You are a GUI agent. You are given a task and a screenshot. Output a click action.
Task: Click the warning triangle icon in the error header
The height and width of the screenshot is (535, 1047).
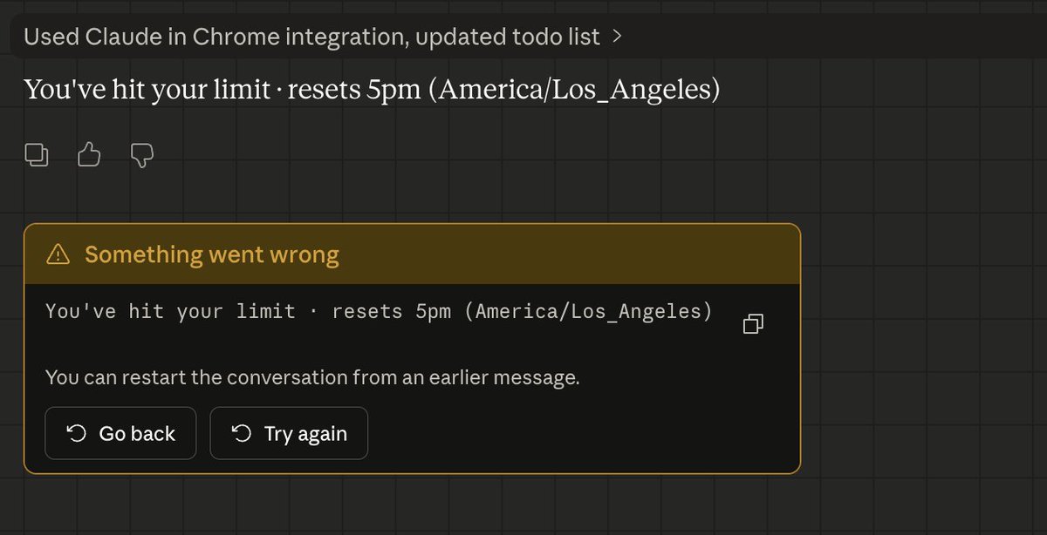pos(58,254)
